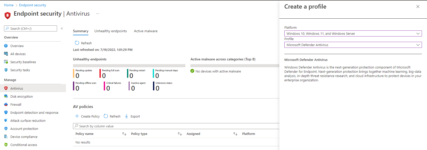Click the Pending full scan count tile

(x=110, y=73)
